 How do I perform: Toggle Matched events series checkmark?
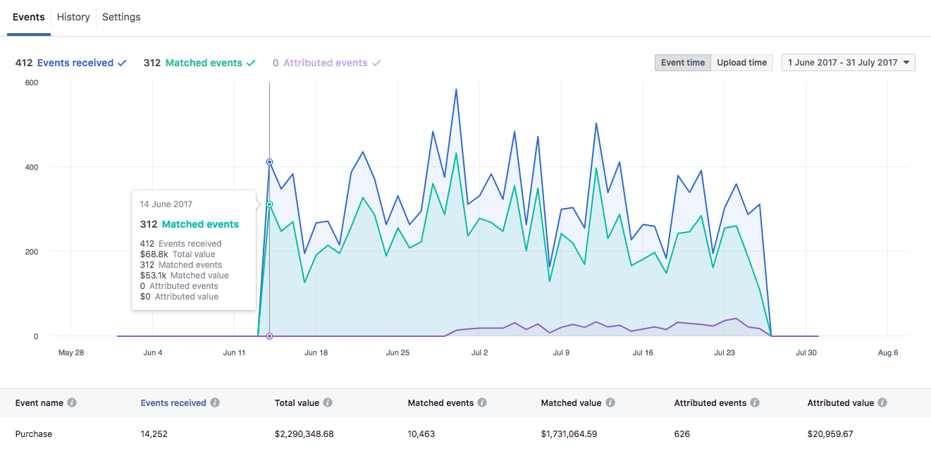[250, 63]
